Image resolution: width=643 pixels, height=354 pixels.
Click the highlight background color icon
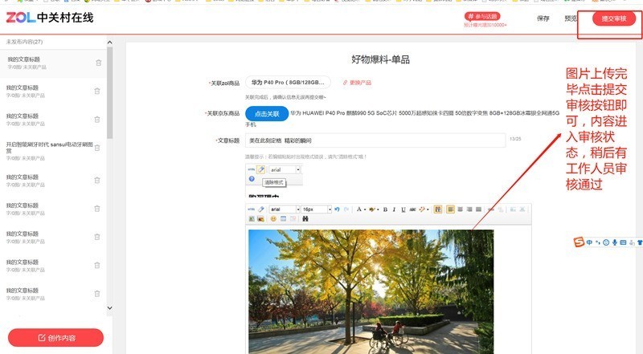pyautogui.click(x=371, y=210)
